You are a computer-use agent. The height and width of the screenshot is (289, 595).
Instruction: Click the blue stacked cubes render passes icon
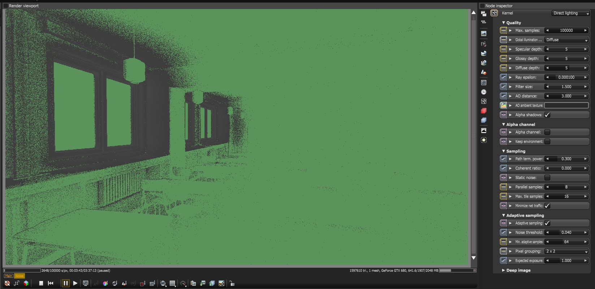point(484,120)
